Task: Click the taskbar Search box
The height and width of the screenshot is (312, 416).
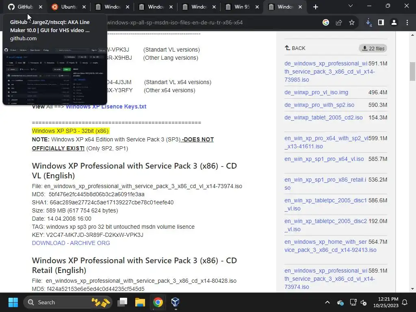Action: point(68,302)
